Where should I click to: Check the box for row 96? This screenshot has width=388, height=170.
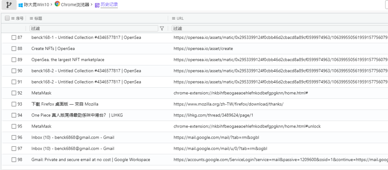click(14, 137)
